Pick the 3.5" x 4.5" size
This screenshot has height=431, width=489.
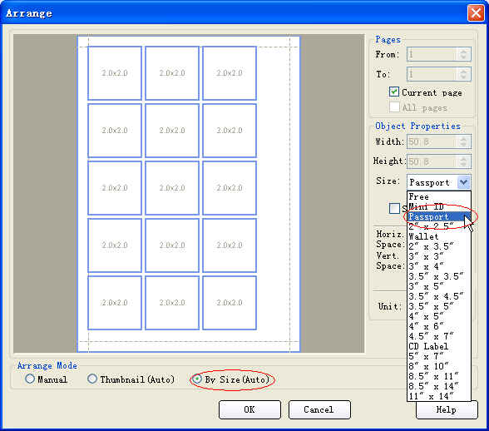[439, 296]
